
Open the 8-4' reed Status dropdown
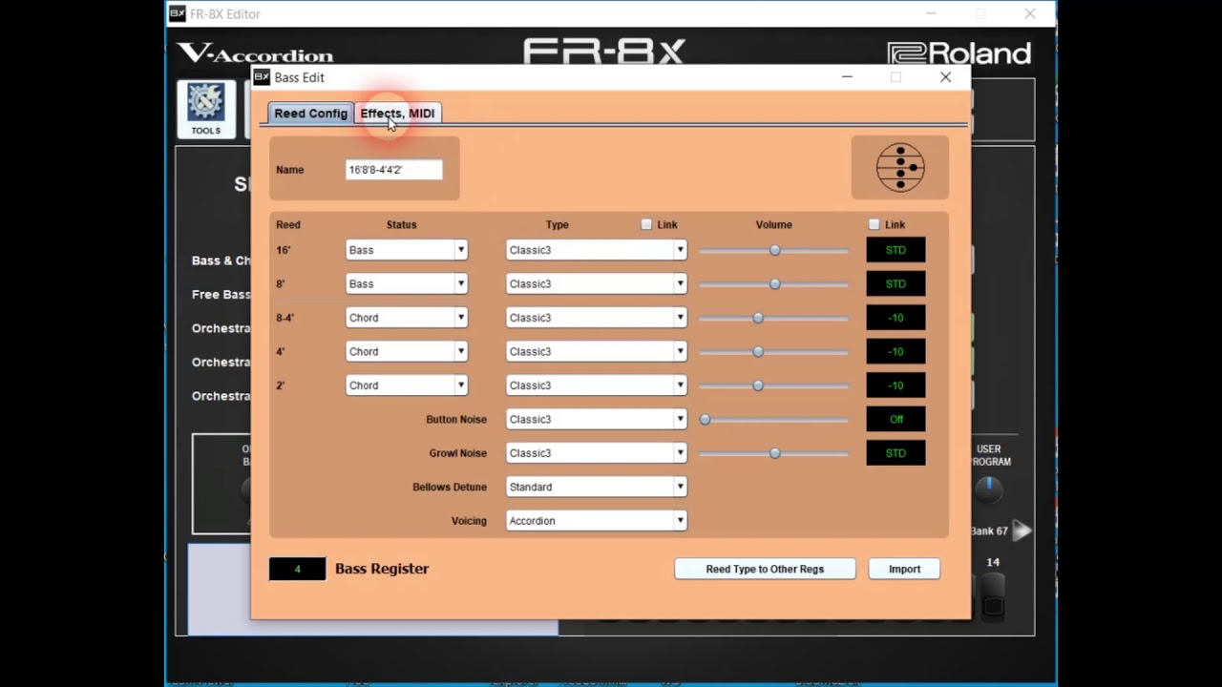coord(407,318)
